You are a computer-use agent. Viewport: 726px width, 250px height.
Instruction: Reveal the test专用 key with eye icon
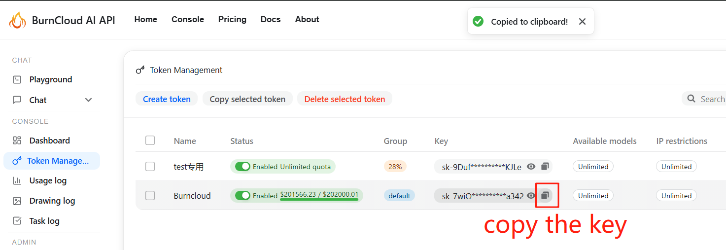click(531, 167)
